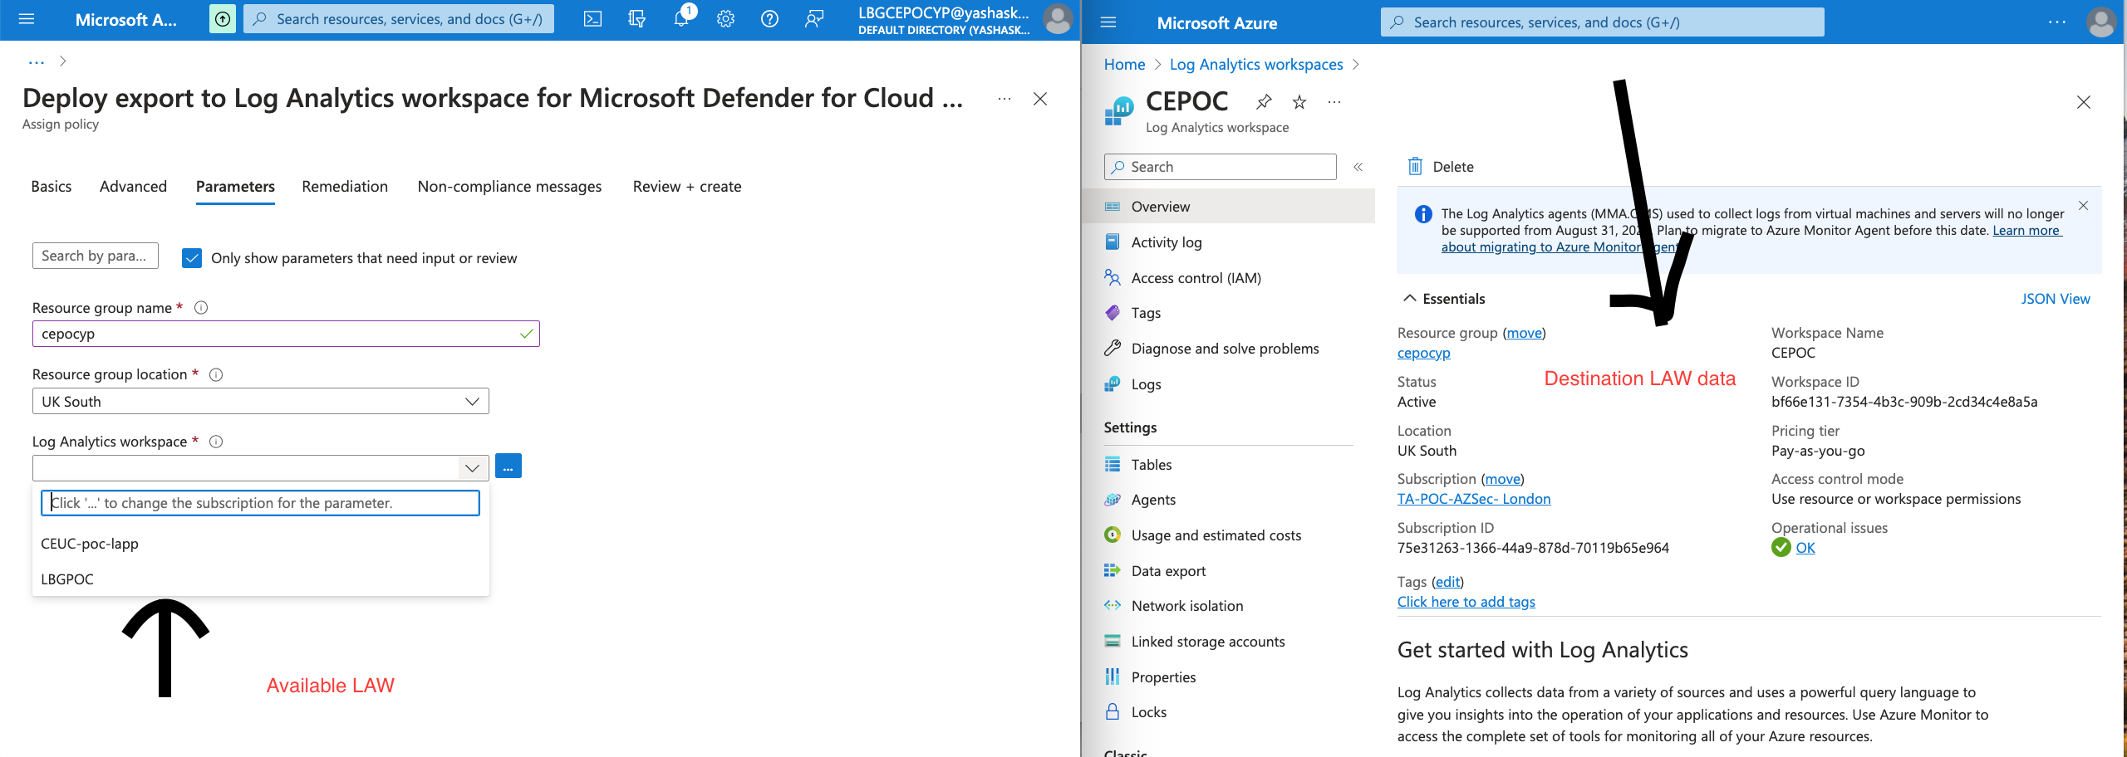
Task: Open the notifications bell
Action: pyautogui.click(x=681, y=19)
